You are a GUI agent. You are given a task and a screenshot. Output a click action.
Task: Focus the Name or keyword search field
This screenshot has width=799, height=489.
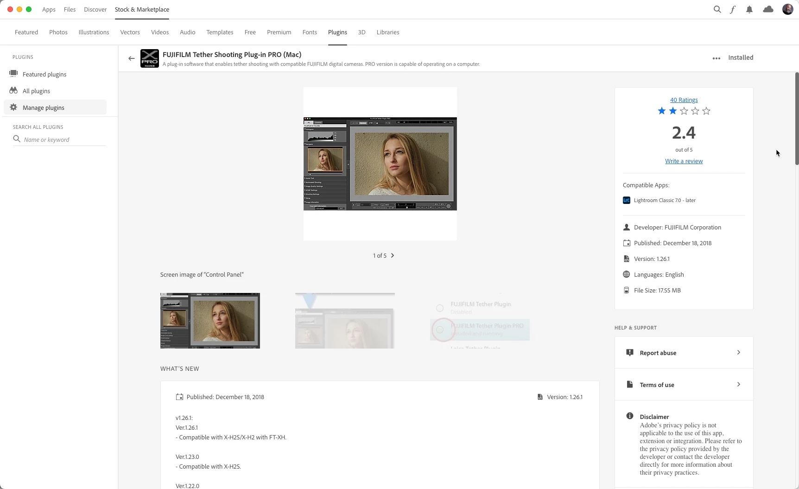coord(59,140)
